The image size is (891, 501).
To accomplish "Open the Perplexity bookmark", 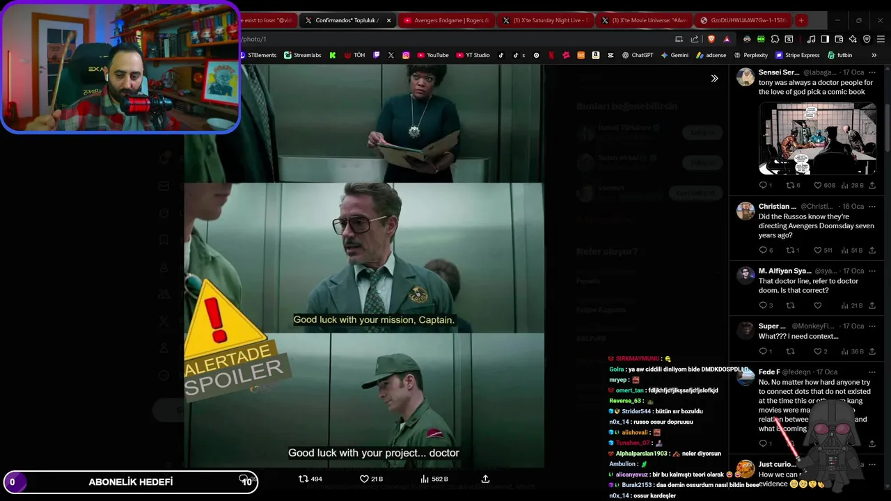I will (751, 55).
